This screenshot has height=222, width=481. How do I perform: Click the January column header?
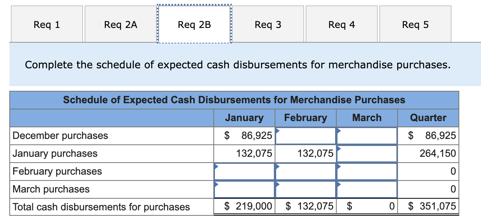pyautogui.click(x=244, y=118)
